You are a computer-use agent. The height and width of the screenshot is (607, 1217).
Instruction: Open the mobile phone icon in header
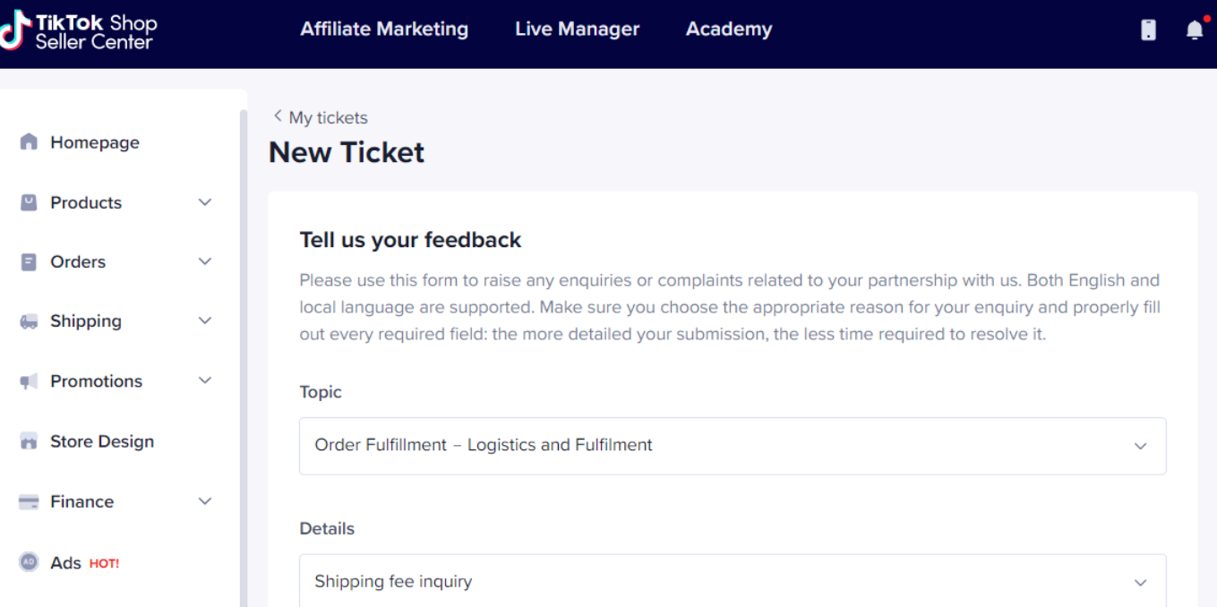pos(1148,30)
